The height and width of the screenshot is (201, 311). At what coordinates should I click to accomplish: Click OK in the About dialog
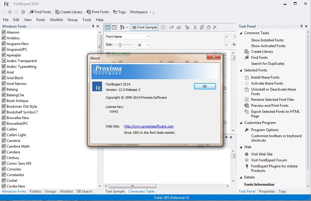(x=205, y=86)
